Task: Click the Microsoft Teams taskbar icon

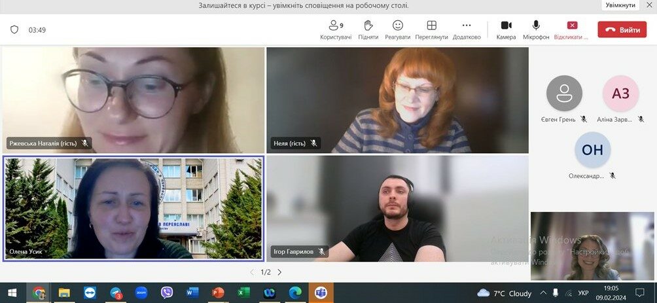Action: pyautogui.click(x=321, y=293)
